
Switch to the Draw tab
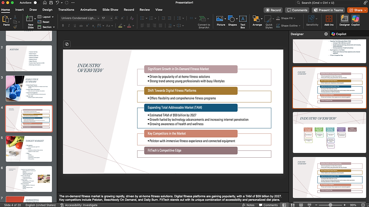pyautogui.click(x=33, y=10)
